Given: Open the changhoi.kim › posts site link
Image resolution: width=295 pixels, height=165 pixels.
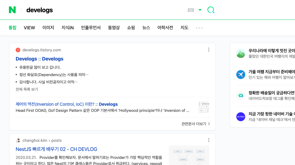Looking at the screenshot, I should [42, 141].
